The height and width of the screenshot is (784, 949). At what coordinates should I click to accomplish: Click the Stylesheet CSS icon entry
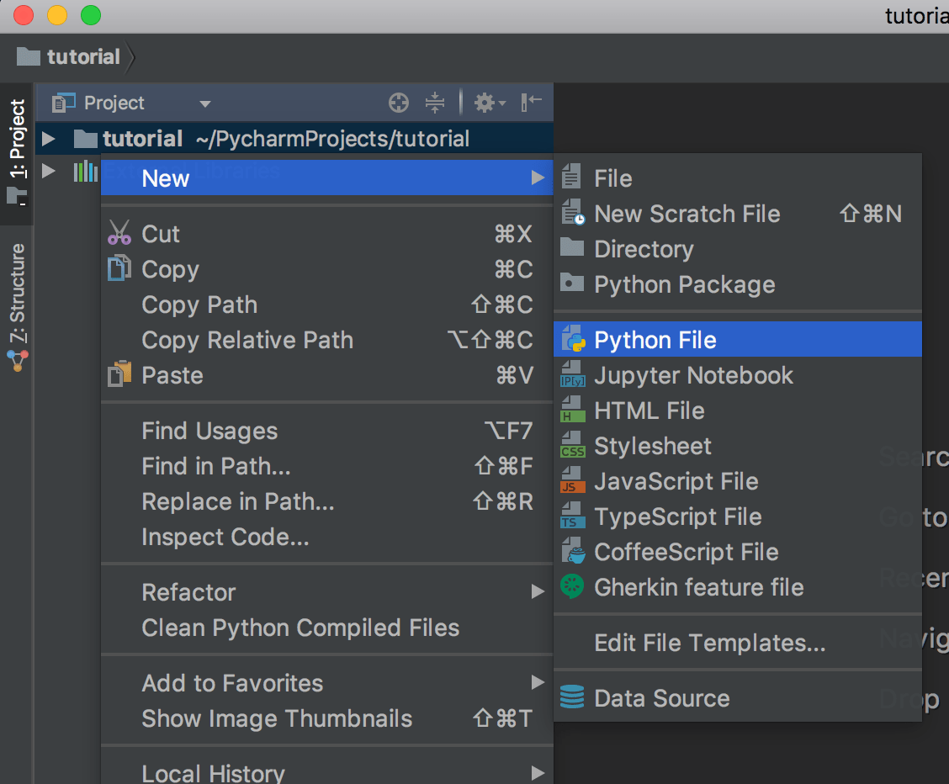point(573,447)
